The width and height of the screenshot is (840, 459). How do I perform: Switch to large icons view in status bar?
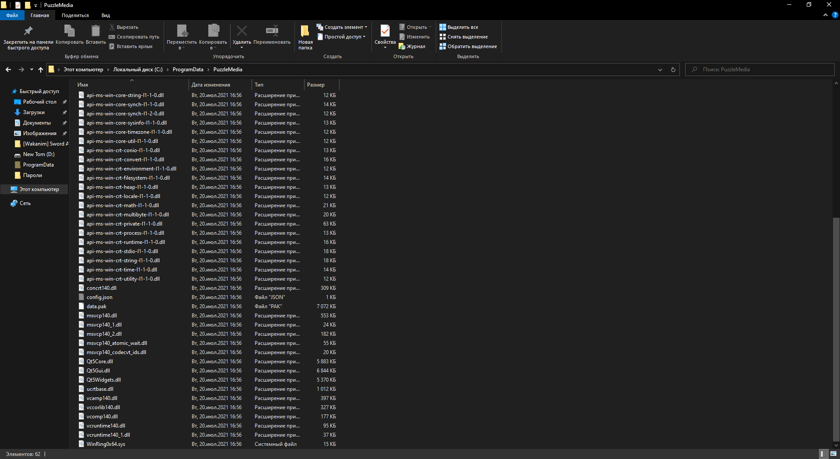(x=833, y=454)
